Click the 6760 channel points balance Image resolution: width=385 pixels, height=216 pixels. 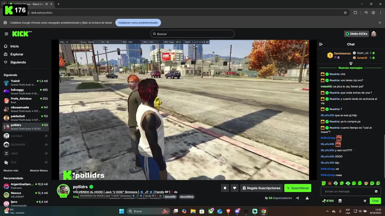click(328, 201)
